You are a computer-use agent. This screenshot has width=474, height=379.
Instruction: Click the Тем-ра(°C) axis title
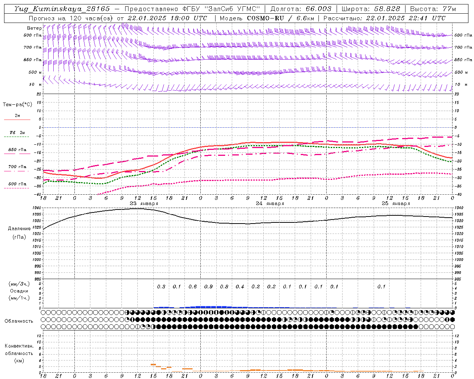pos(17,105)
